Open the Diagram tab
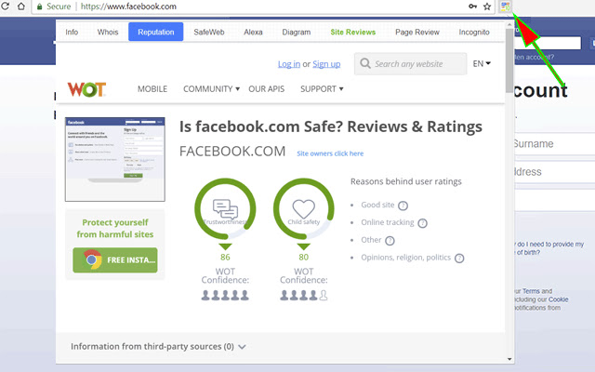 click(297, 33)
